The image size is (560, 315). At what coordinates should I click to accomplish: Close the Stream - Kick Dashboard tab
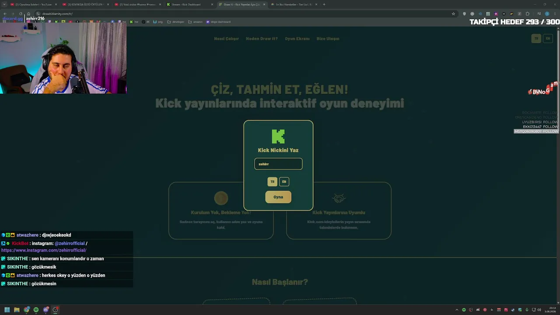click(x=212, y=4)
